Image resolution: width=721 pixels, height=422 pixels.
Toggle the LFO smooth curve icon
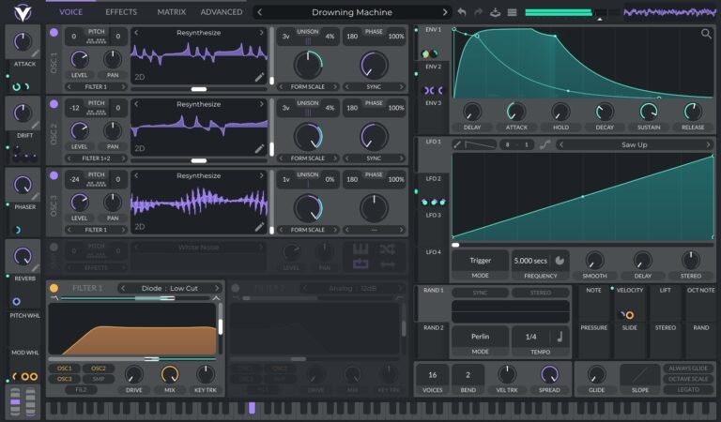(545, 144)
